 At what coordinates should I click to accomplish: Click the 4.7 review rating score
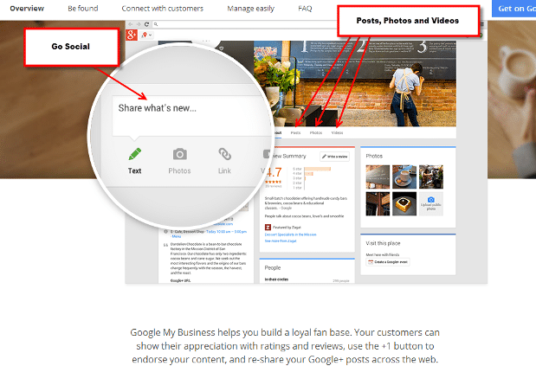click(274, 172)
